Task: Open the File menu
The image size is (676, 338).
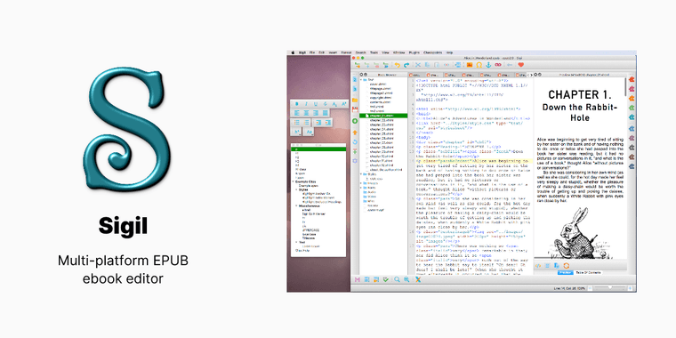Action: 312,52
